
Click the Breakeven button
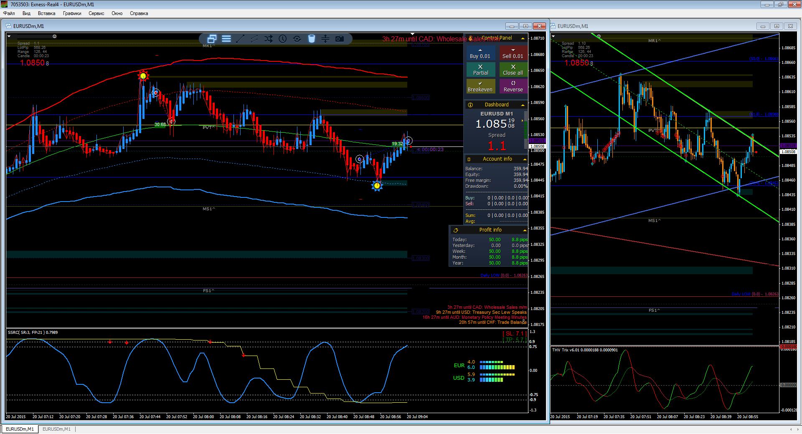coord(480,86)
